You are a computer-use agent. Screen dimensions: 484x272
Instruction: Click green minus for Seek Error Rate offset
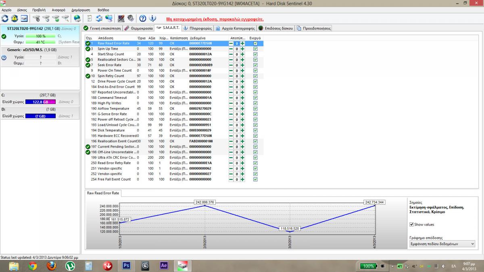231,65
